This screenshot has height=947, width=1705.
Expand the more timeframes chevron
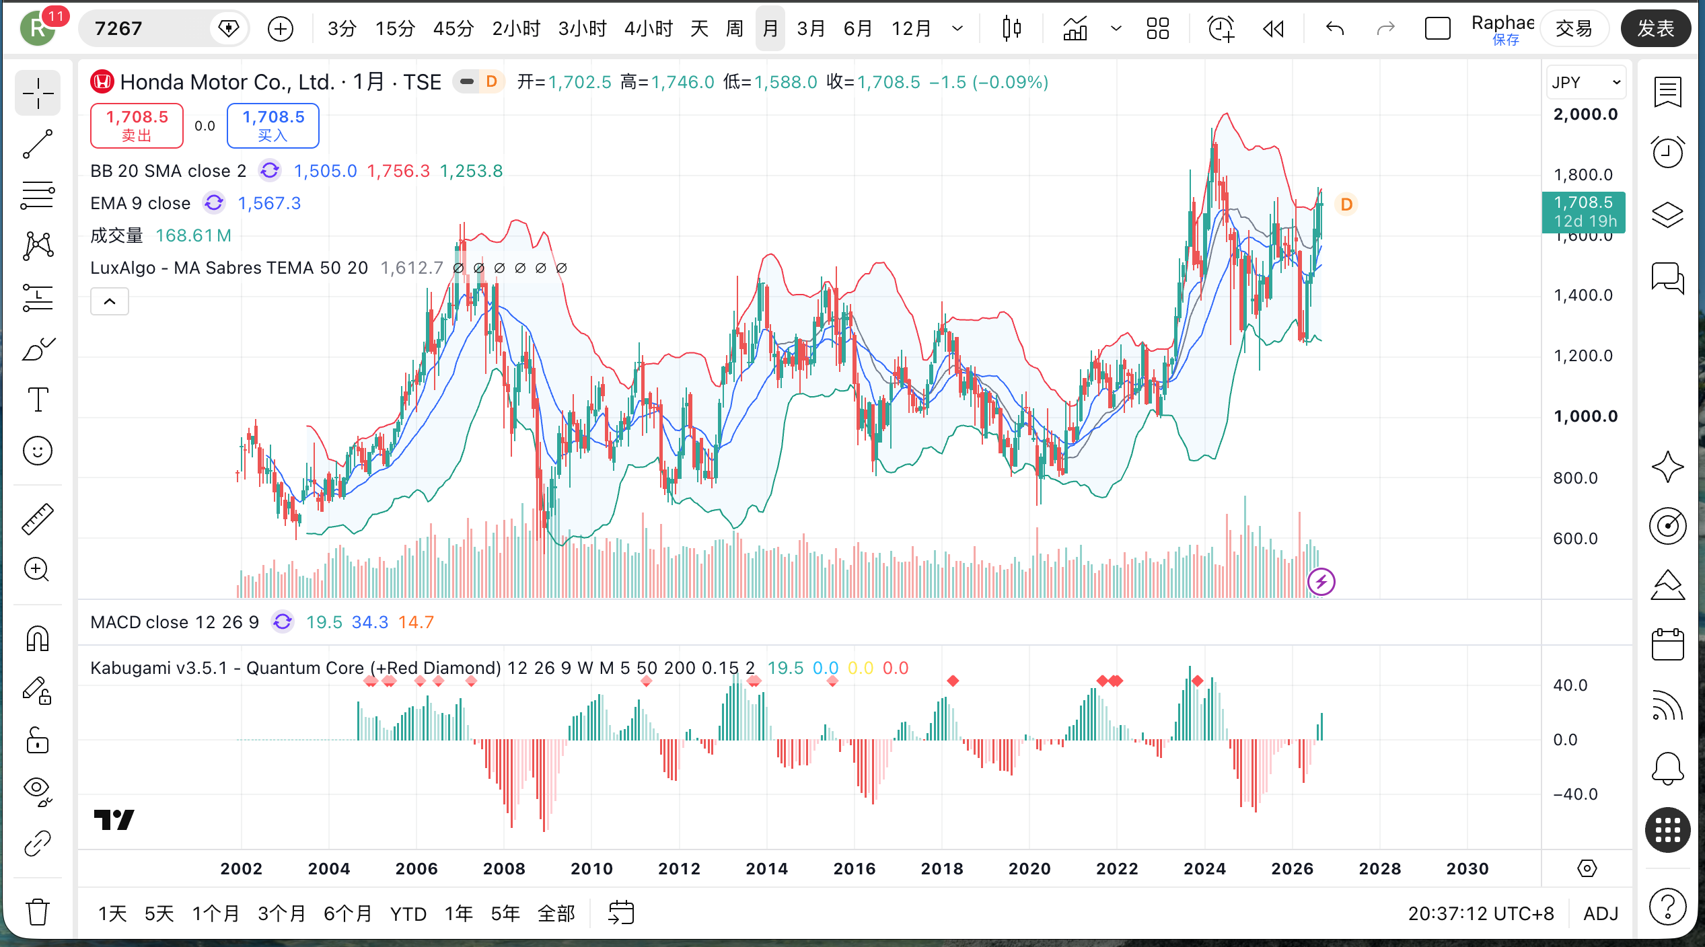pyautogui.click(x=957, y=29)
